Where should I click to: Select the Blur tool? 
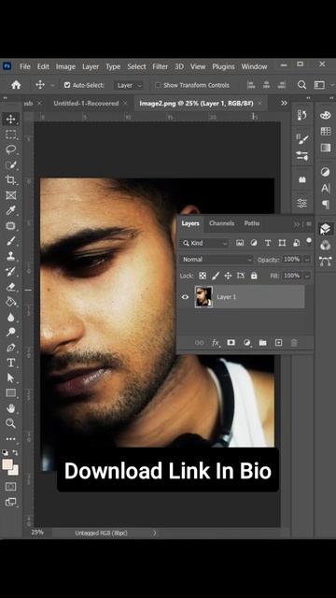tap(10, 318)
